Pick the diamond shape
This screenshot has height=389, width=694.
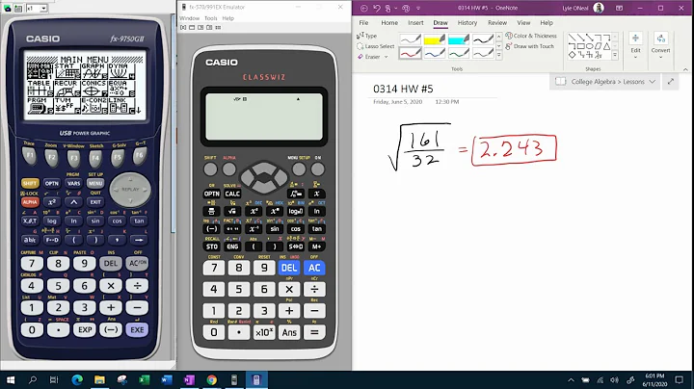click(573, 55)
